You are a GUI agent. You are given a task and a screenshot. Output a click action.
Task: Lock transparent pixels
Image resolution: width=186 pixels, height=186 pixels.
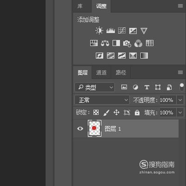pyautogui.click(x=96, y=113)
